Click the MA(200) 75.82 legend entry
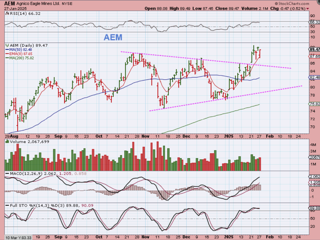Screen dimensions: 320x240 coord(20,58)
